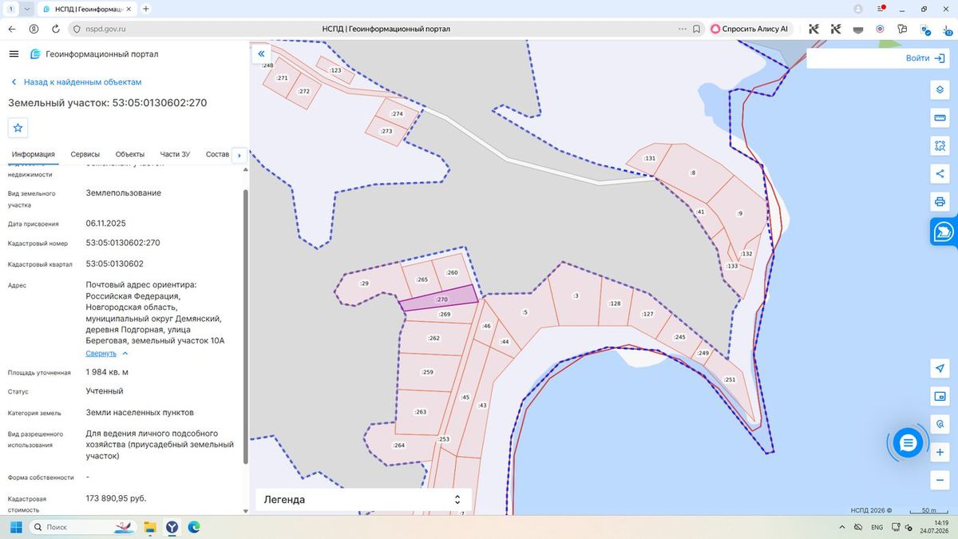Go back via Назад к найденным объектам
Screen dimensions: 958x539
point(77,82)
